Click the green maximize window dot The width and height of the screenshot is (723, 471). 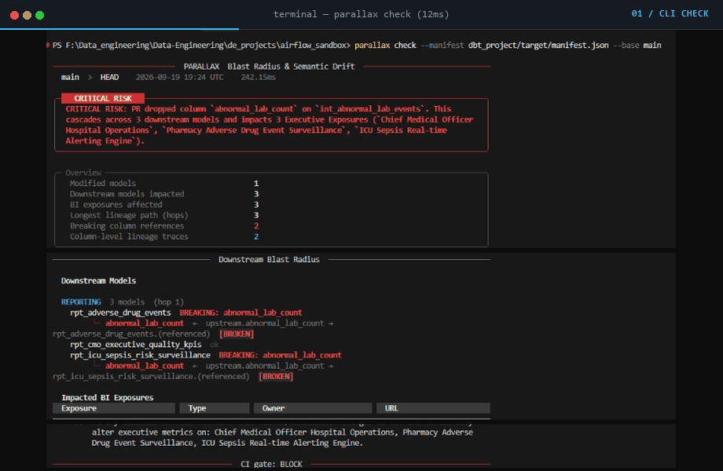tap(39, 15)
